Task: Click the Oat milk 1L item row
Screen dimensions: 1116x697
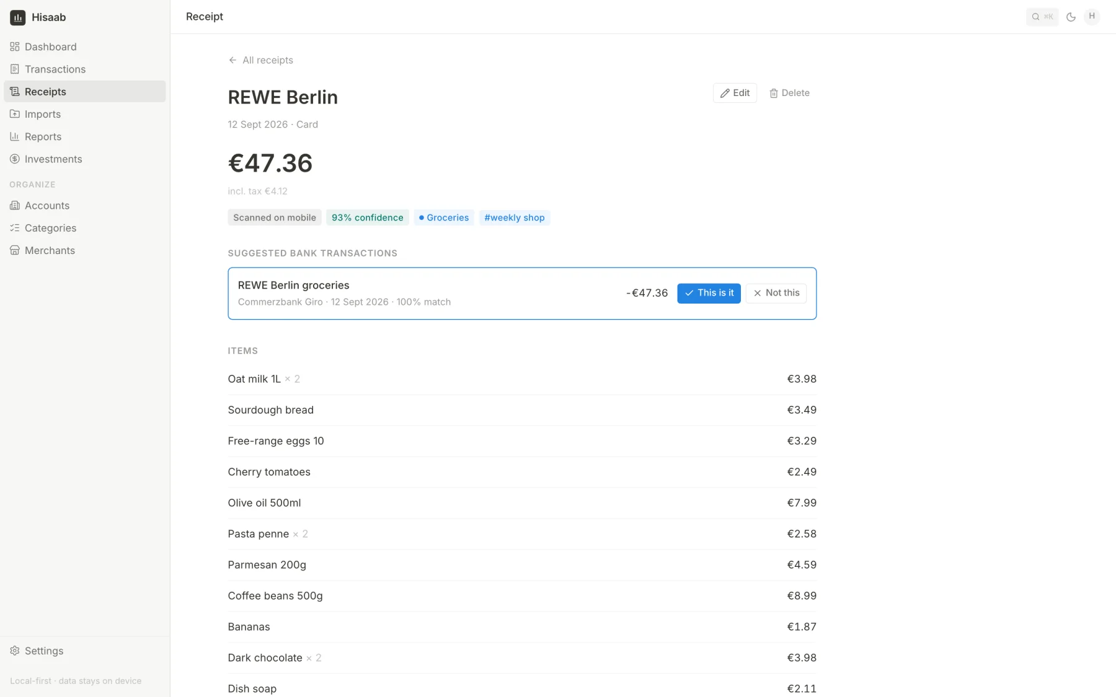Action: point(522,379)
